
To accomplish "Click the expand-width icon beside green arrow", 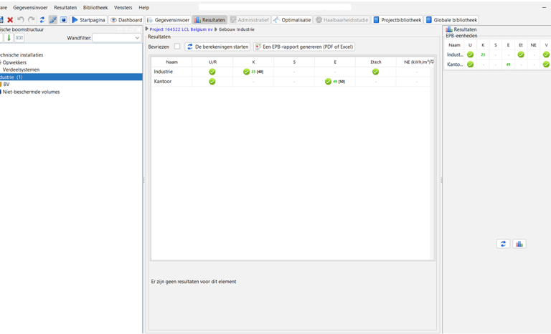I will [19, 37].
